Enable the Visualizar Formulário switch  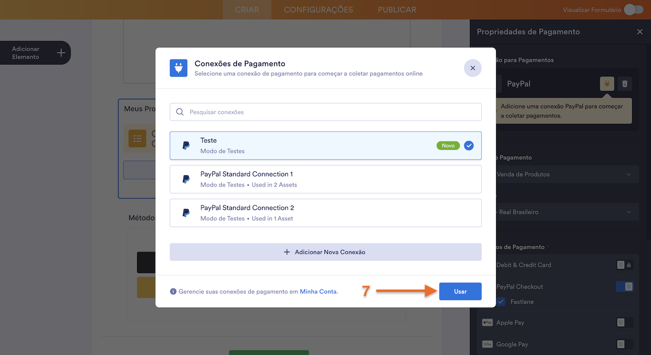[x=633, y=9]
